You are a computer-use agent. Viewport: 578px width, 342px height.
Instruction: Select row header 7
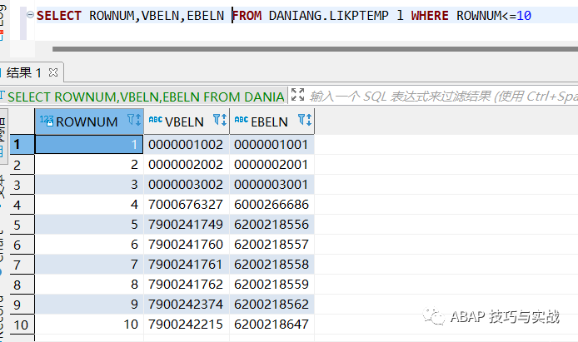pyautogui.click(x=22, y=265)
